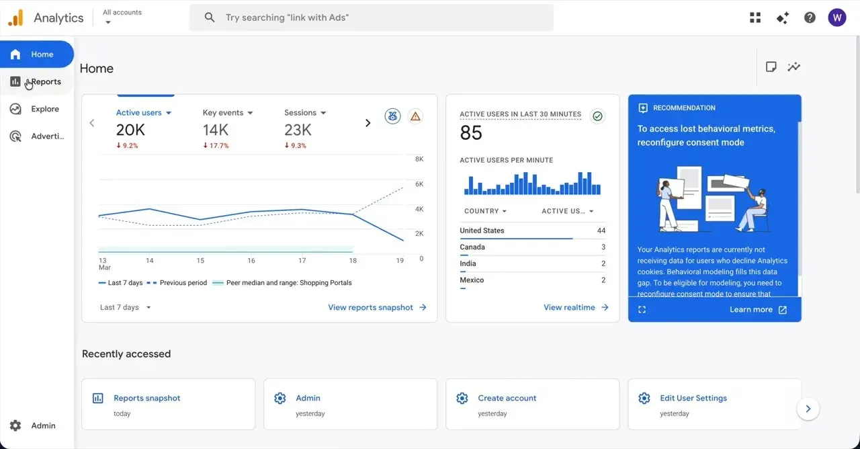
Task: Click the Mexico row
Action: [533, 280]
